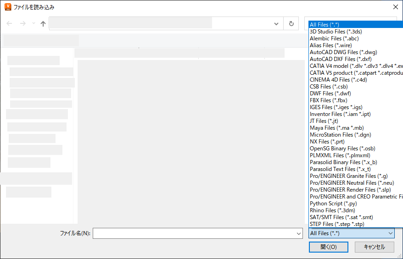This screenshot has width=403, height=259.
Task: Go forward to next folder
Action: (x=22, y=24)
